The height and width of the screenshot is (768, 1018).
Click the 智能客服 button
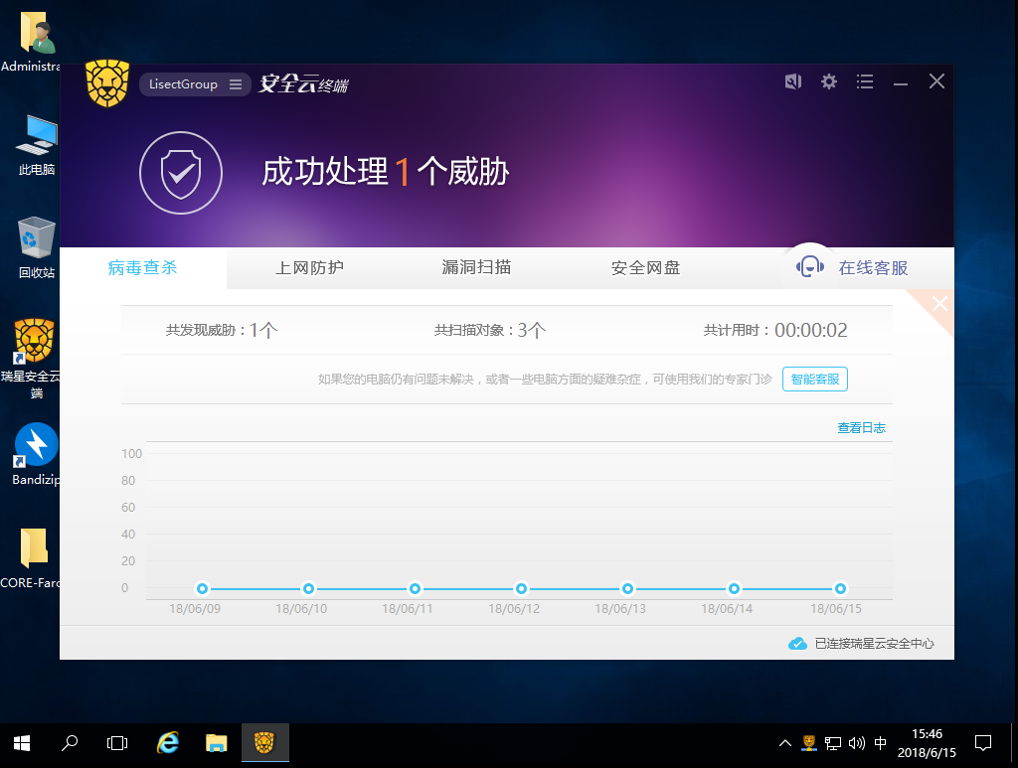point(815,379)
